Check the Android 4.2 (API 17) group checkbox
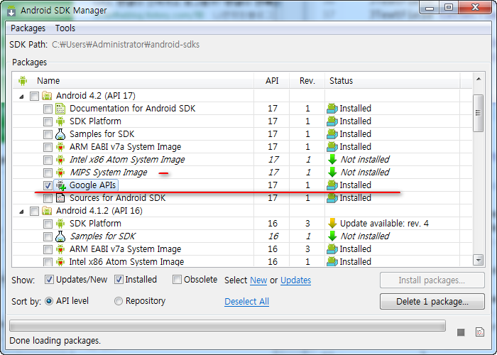The height and width of the screenshot is (355, 497). 34,96
